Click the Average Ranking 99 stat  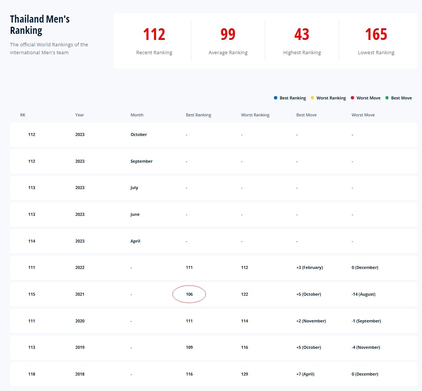tap(228, 35)
